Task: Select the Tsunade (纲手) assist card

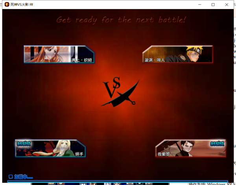Action: 50,148
